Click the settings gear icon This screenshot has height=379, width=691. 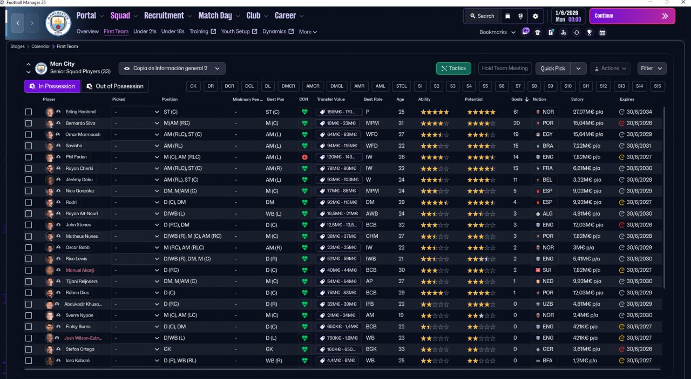[535, 16]
